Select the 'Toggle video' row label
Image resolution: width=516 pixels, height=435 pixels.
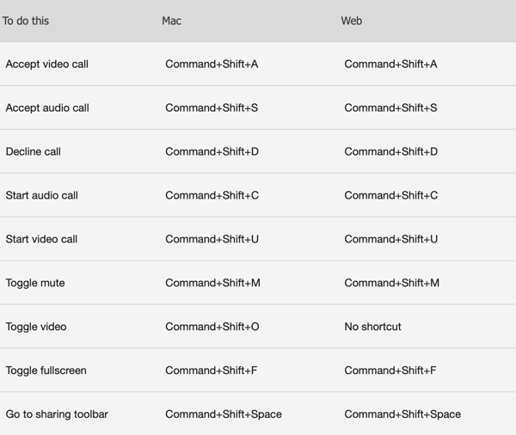(x=36, y=327)
